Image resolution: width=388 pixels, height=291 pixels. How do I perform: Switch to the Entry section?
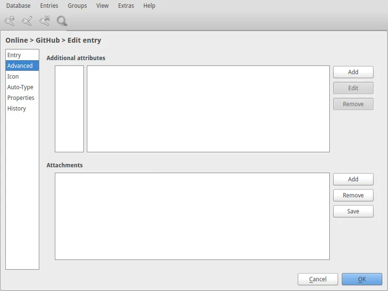[14, 55]
